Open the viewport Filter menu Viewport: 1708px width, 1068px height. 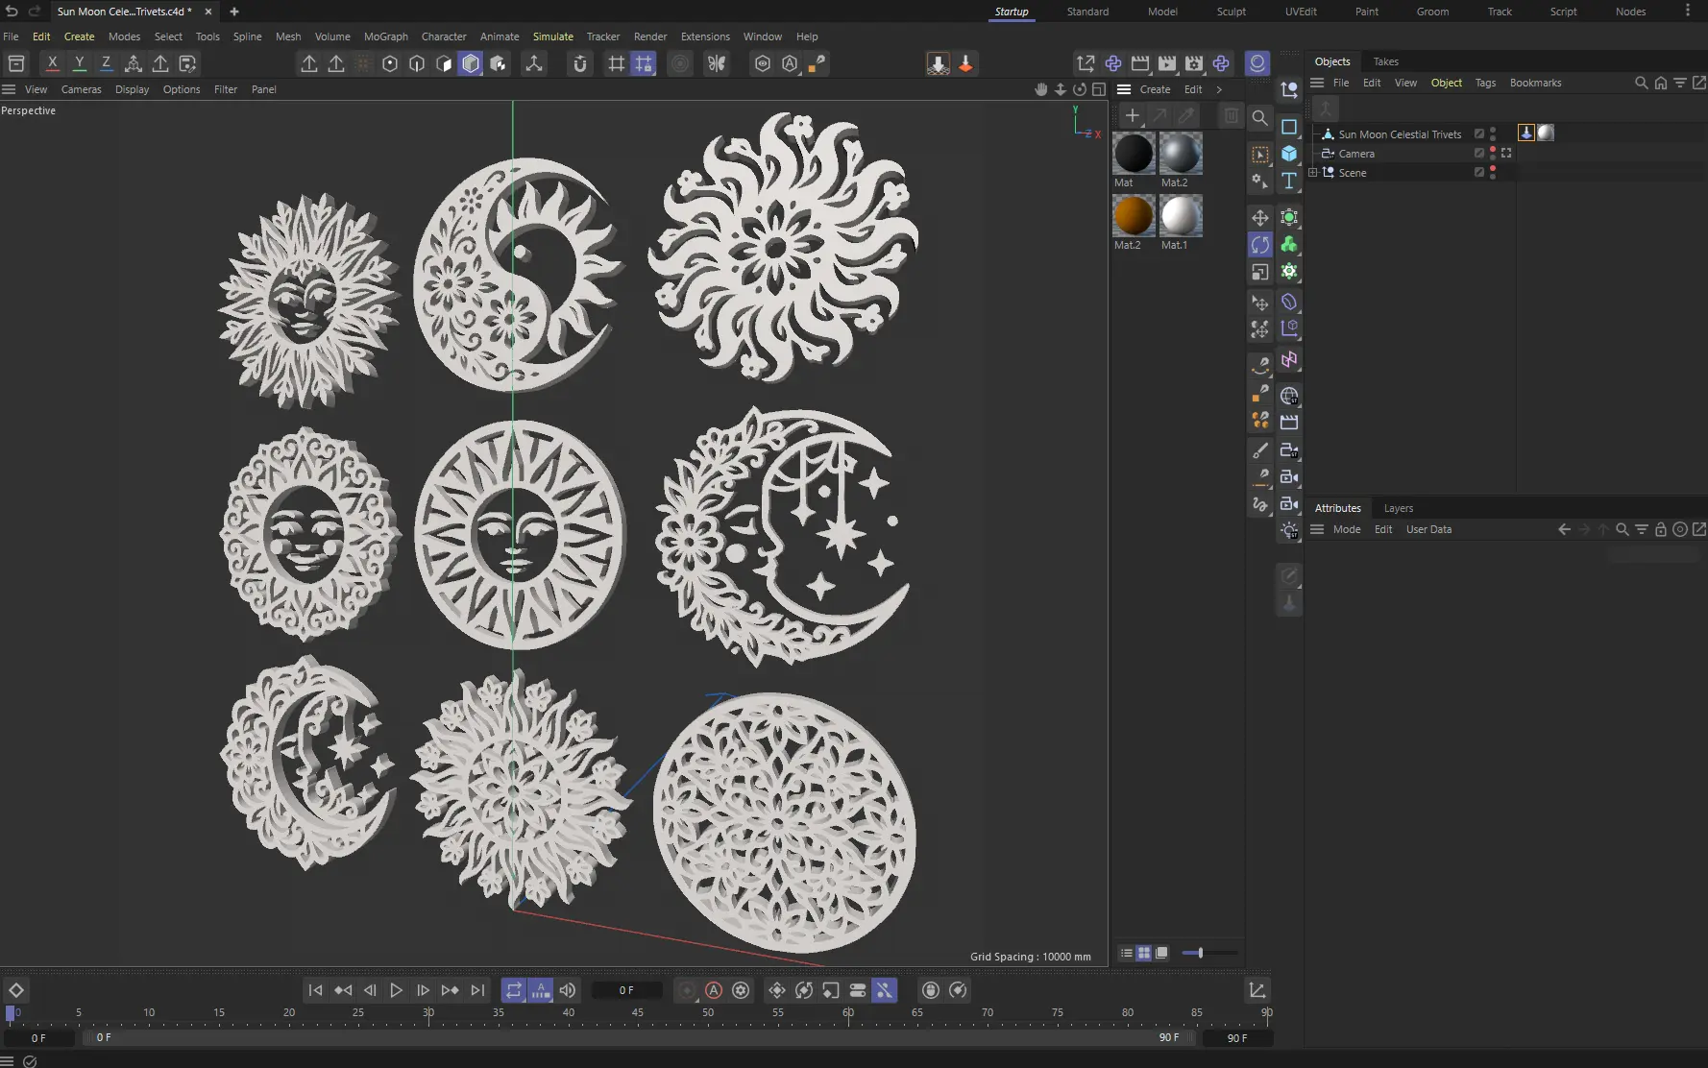click(x=226, y=89)
